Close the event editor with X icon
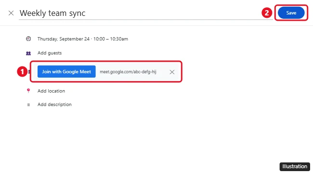Screen dimensions: 313x174 point(11,13)
